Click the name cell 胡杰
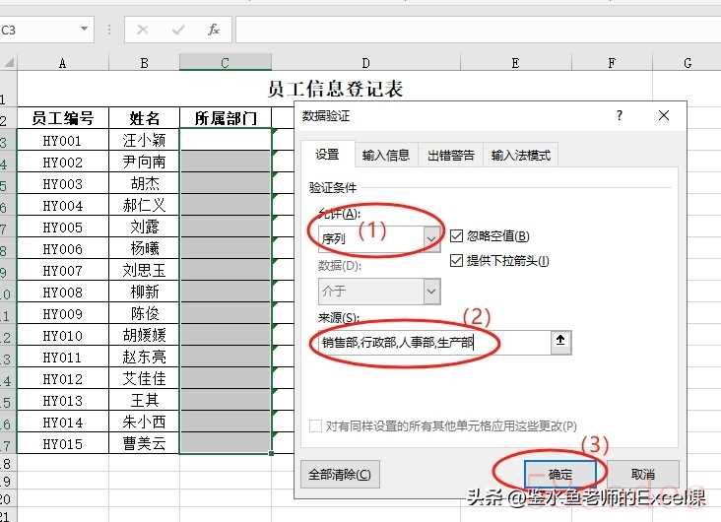The image size is (721, 522). tap(144, 183)
